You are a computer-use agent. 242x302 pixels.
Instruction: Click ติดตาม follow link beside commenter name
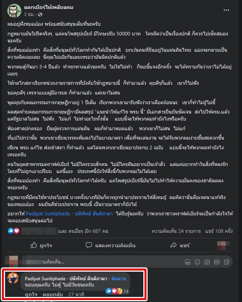click(x=119, y=279)
